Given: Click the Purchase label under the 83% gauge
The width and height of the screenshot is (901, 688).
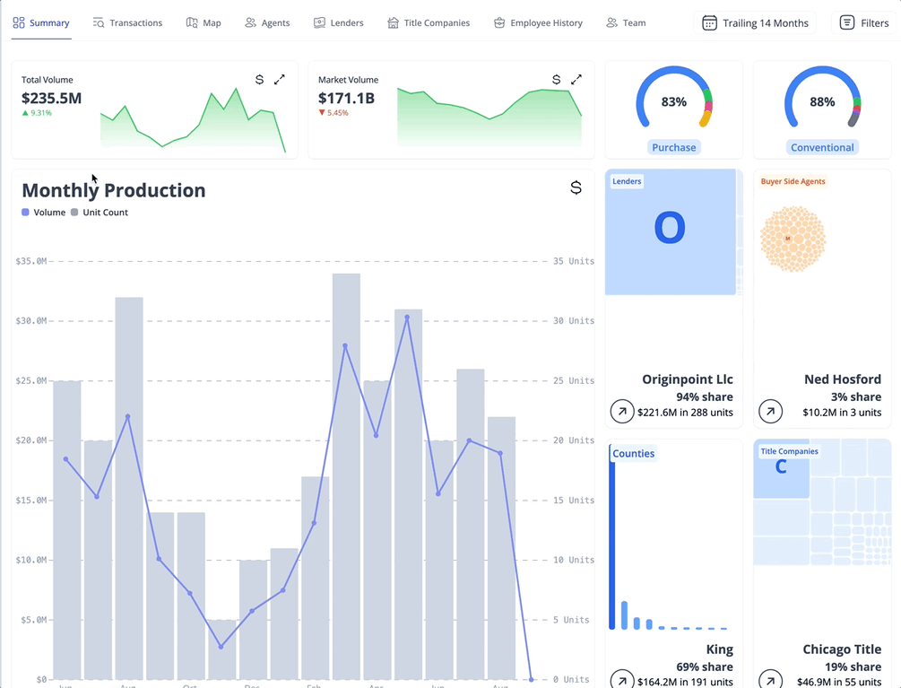Looking at the screenshot, I should click(673, 147).
